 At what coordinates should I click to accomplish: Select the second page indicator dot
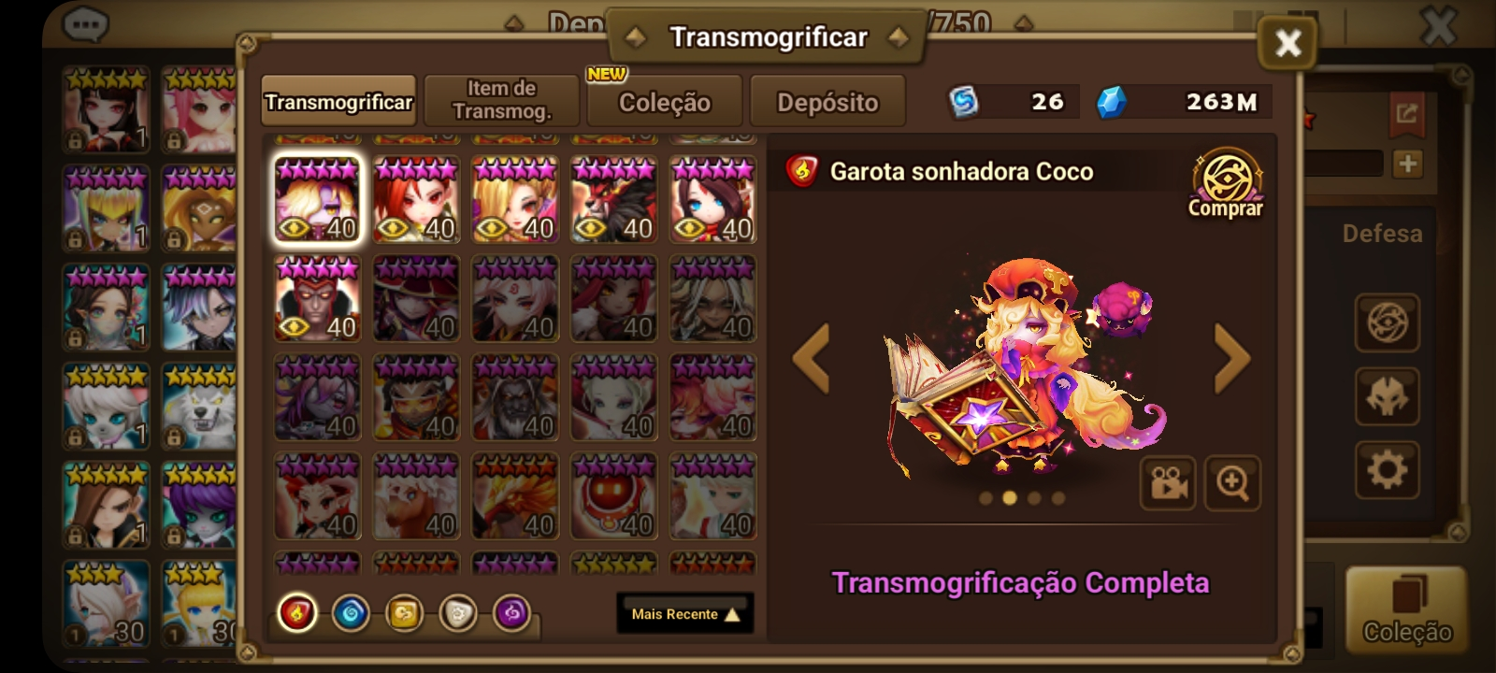[1010, 498]
